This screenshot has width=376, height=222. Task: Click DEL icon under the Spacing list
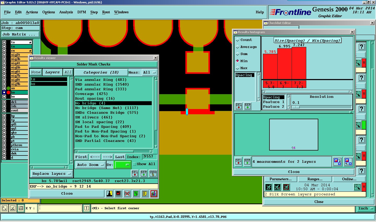[x=239, y=106]
